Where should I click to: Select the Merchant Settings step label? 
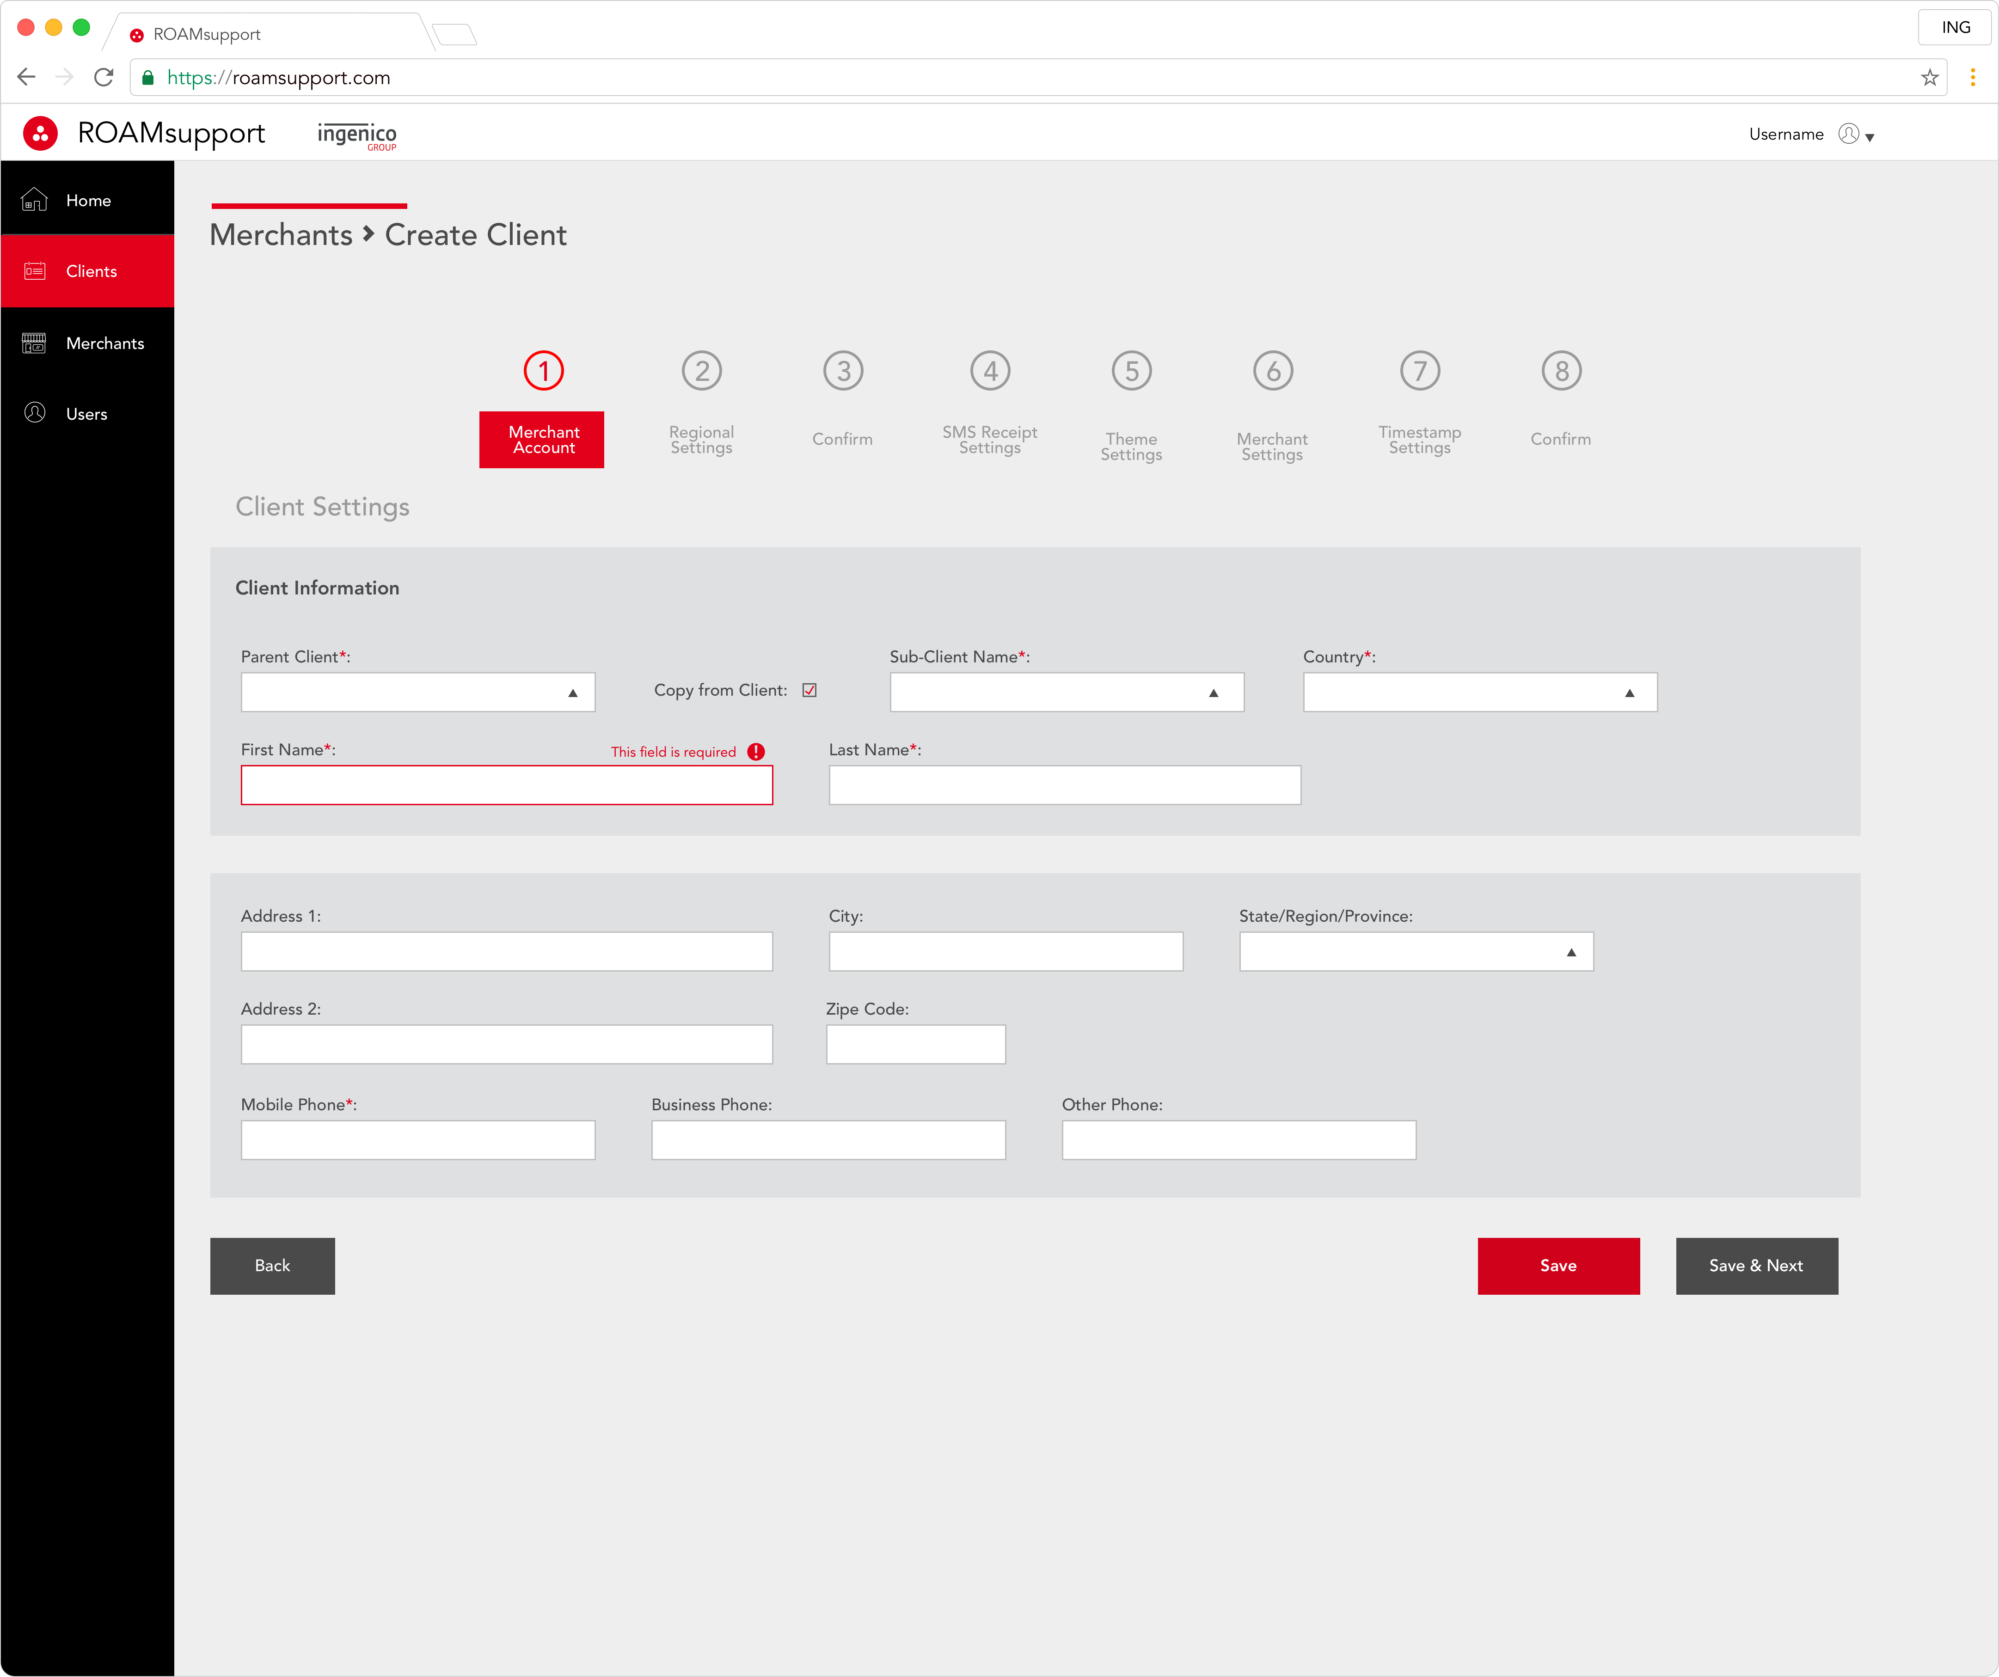pyautogui.click(x=1273, y=447)
